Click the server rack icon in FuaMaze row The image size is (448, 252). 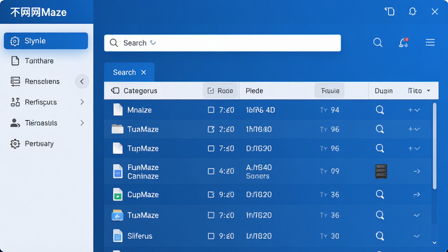[x=381, y=171]
